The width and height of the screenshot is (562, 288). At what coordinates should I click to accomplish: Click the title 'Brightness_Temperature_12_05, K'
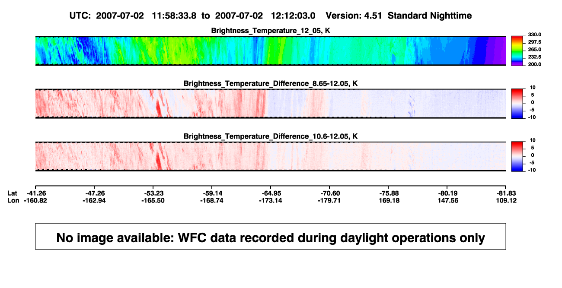click(x=271, y=31)
